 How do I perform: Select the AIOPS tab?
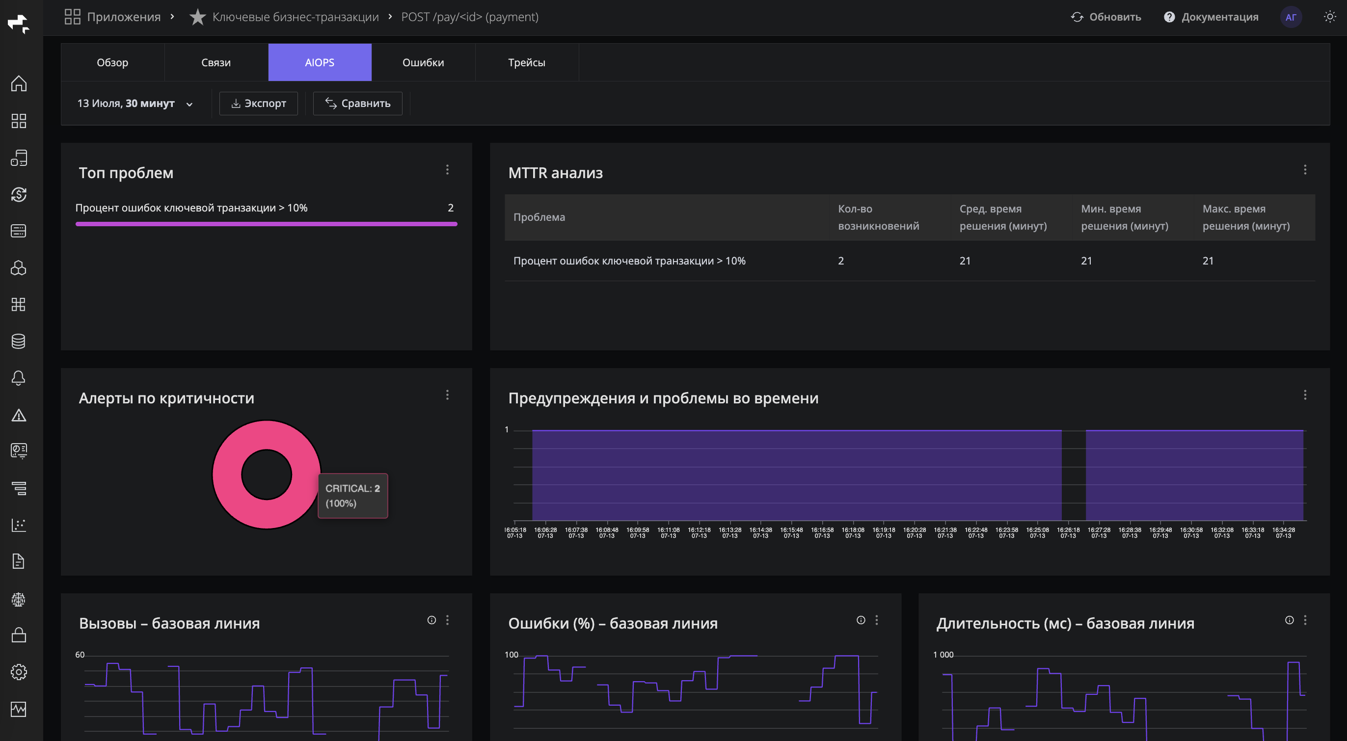pyautogui.click(x=320, y=62)
